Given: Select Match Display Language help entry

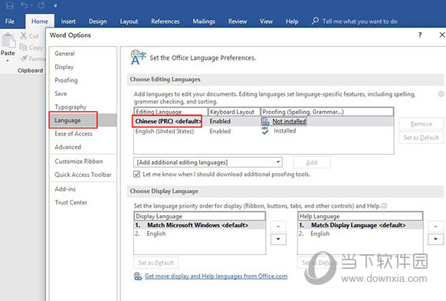Looking at the screenshot, I should [360, 225].
